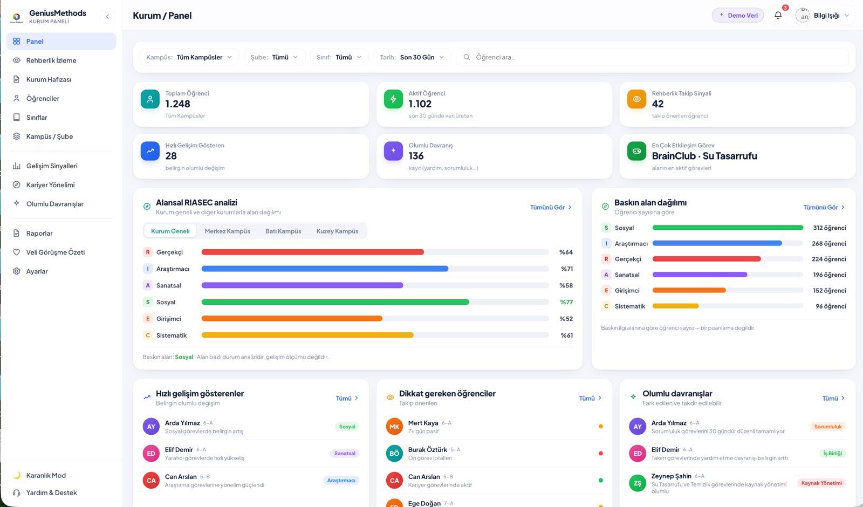Screen dimensions: 863x507
Task: Click the Olumlu Davranış sparkle card icon
Action: (x=393, y=151)
